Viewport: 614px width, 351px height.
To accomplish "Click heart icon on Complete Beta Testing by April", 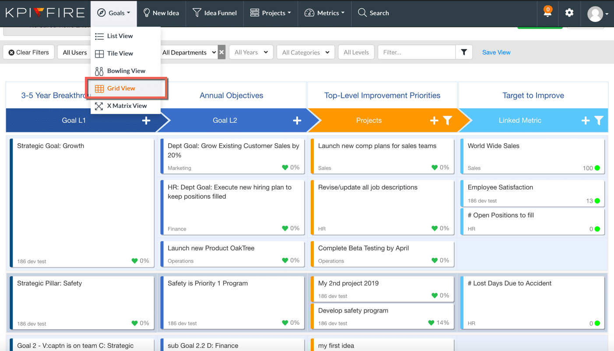I will click(x=435, y=260).
